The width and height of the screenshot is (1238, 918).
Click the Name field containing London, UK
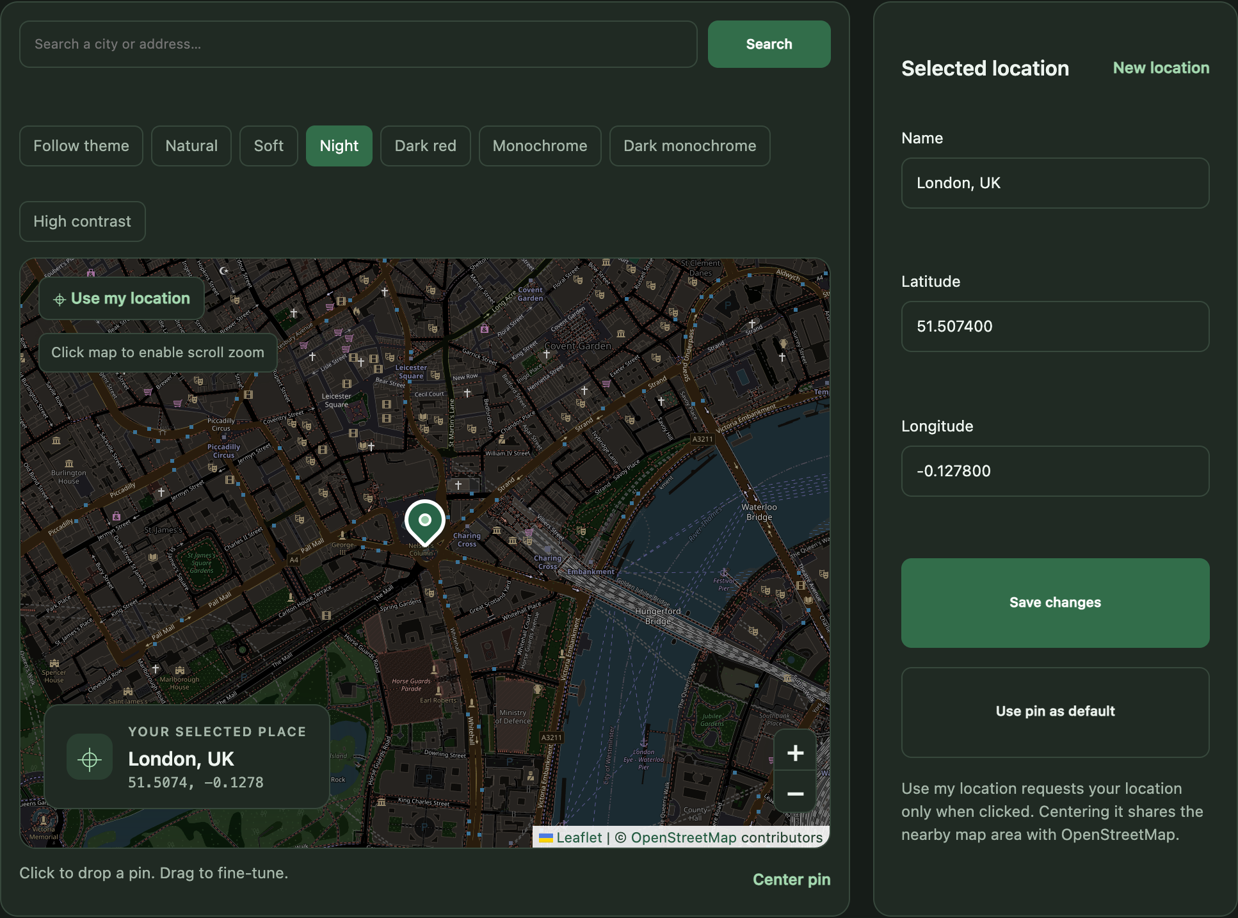pos(1056,183)
